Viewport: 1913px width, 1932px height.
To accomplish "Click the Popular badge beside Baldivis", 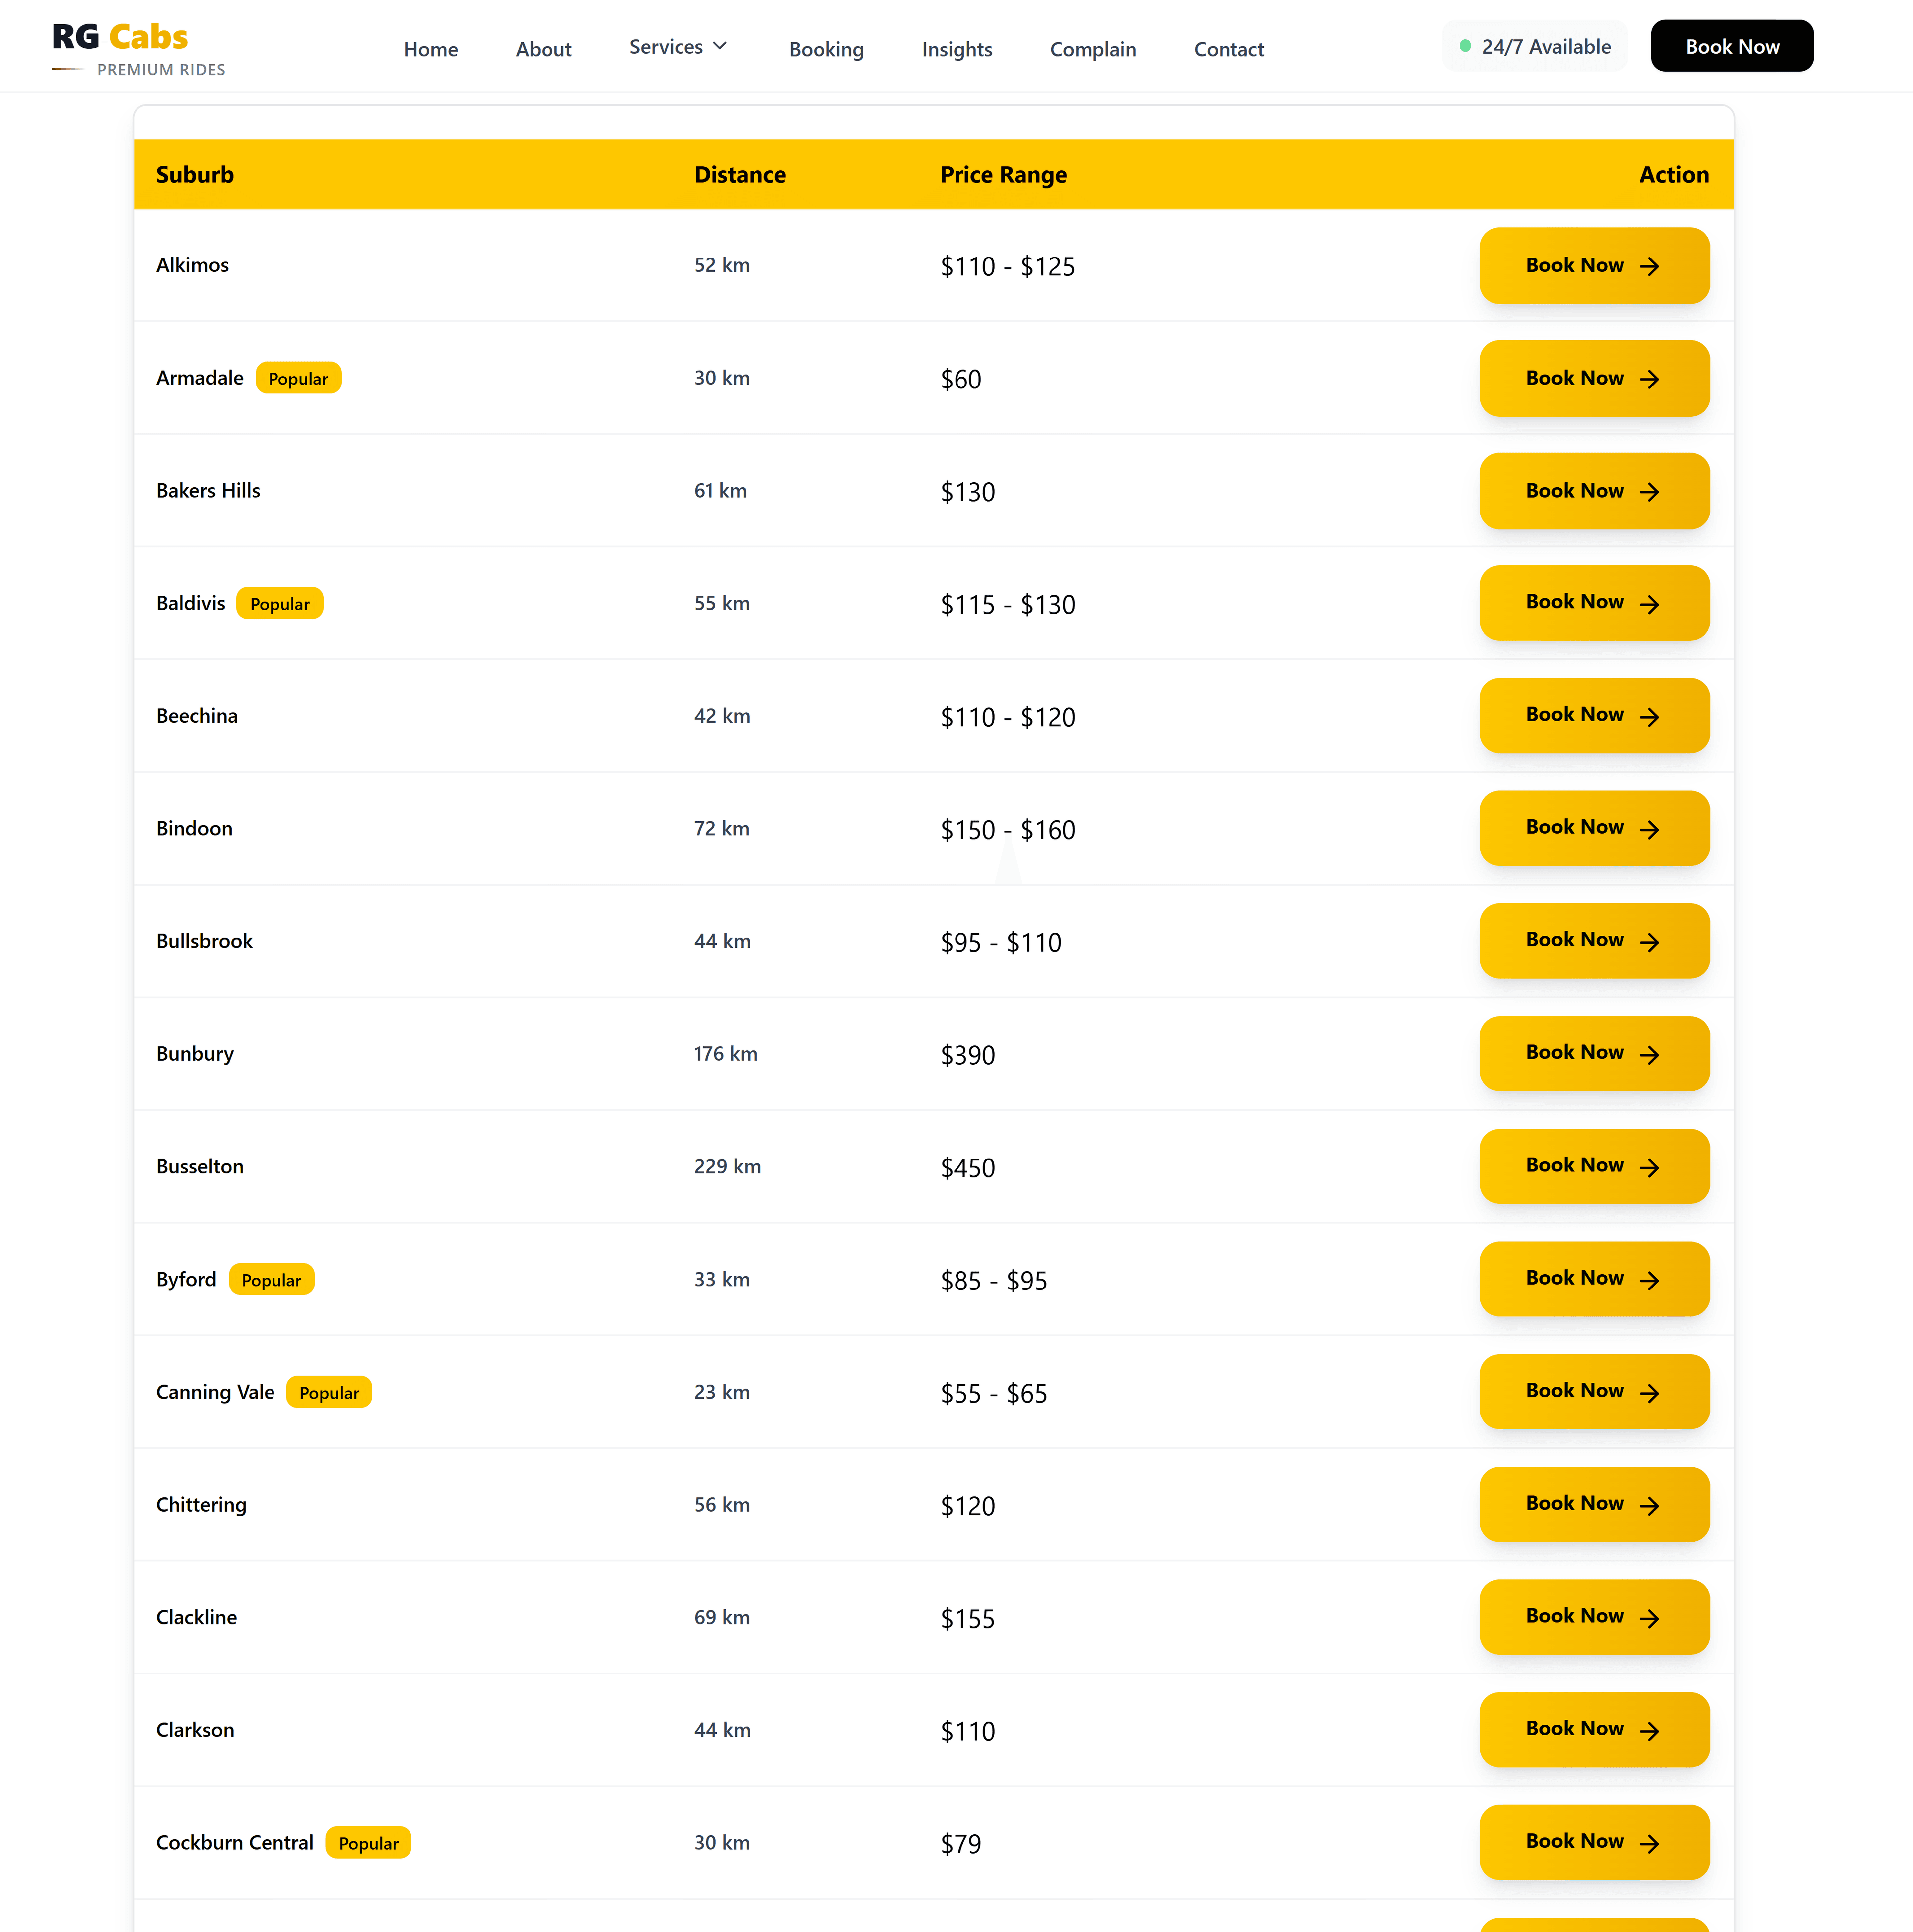I will pos(279,604).
